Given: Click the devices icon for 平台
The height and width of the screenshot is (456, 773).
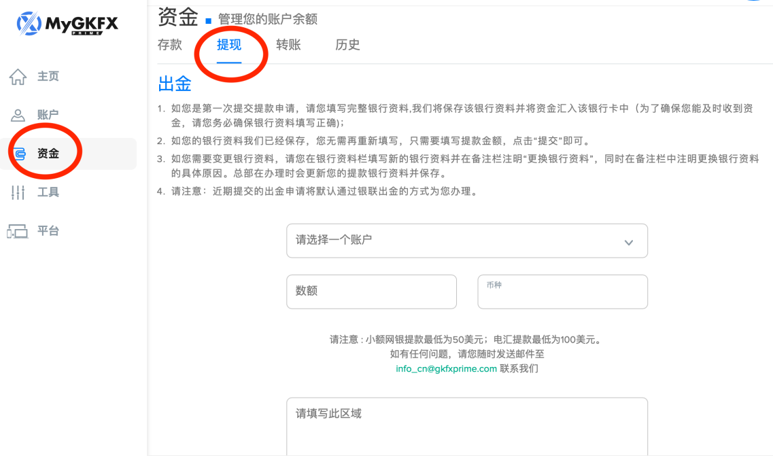Looking at the screenshot, I should tap(18, 232).
